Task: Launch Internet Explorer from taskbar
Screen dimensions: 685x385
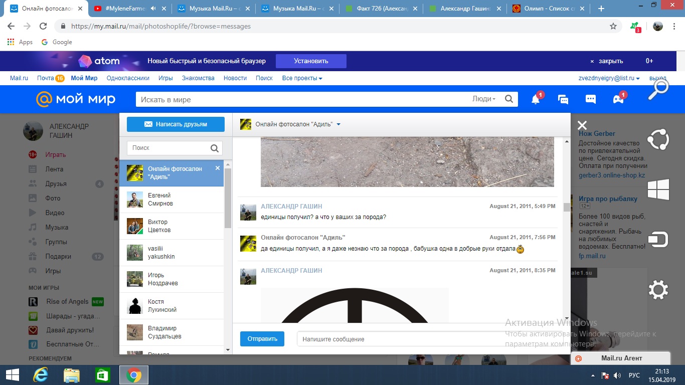Action: click(41, 375)
